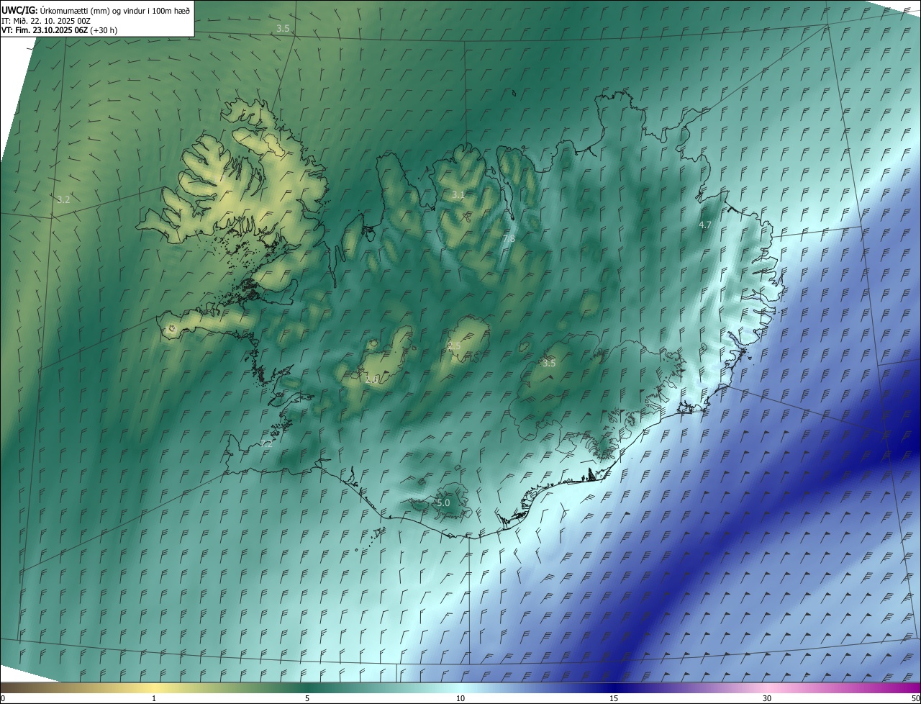Click the title 'UWC/IG: Úrkomumætti (mm) og vindur í 100m hæð'
This screenshot has height=704, width=921.
coord(96,9)
